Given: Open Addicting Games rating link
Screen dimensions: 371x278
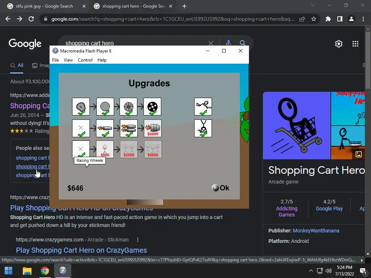Looking at the screenshot, I should click(x=287, y=211).
